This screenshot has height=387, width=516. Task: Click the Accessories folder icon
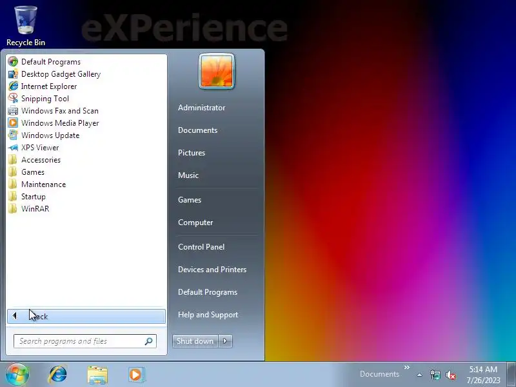13,159
